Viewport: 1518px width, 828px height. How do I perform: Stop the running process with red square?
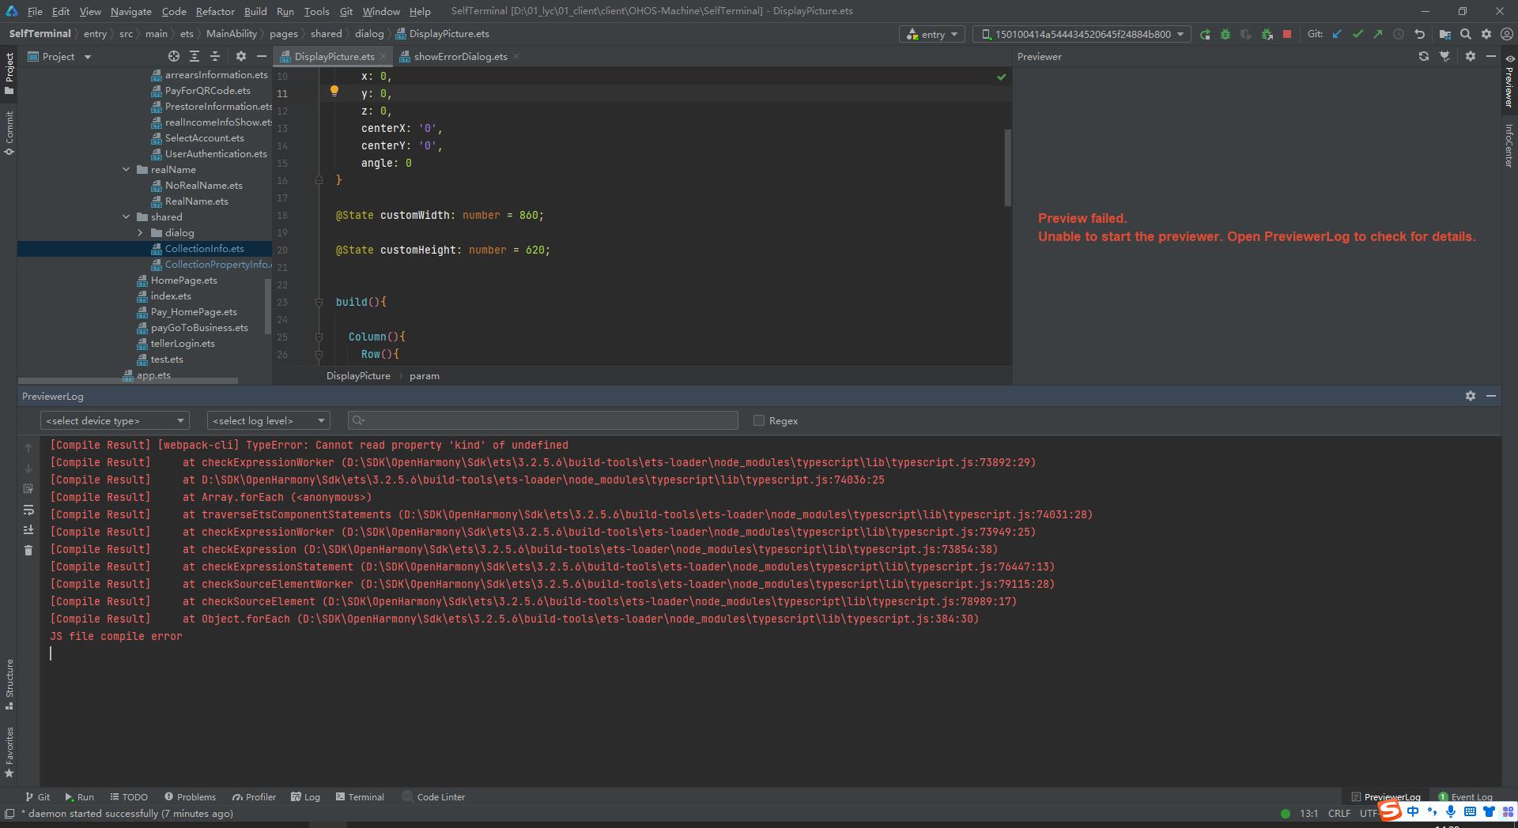pos(1287,34)
